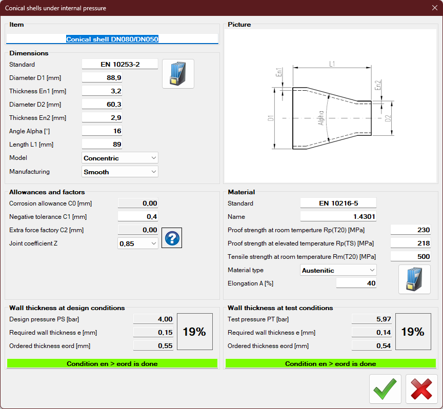Open the dimensions standard library icon
The image size is (443, 409).
178,74
